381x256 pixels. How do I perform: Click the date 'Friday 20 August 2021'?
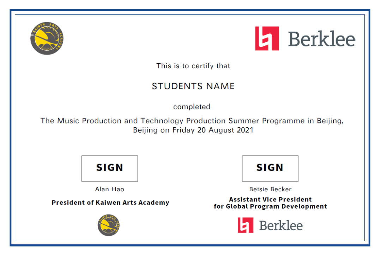pos(213,130)
